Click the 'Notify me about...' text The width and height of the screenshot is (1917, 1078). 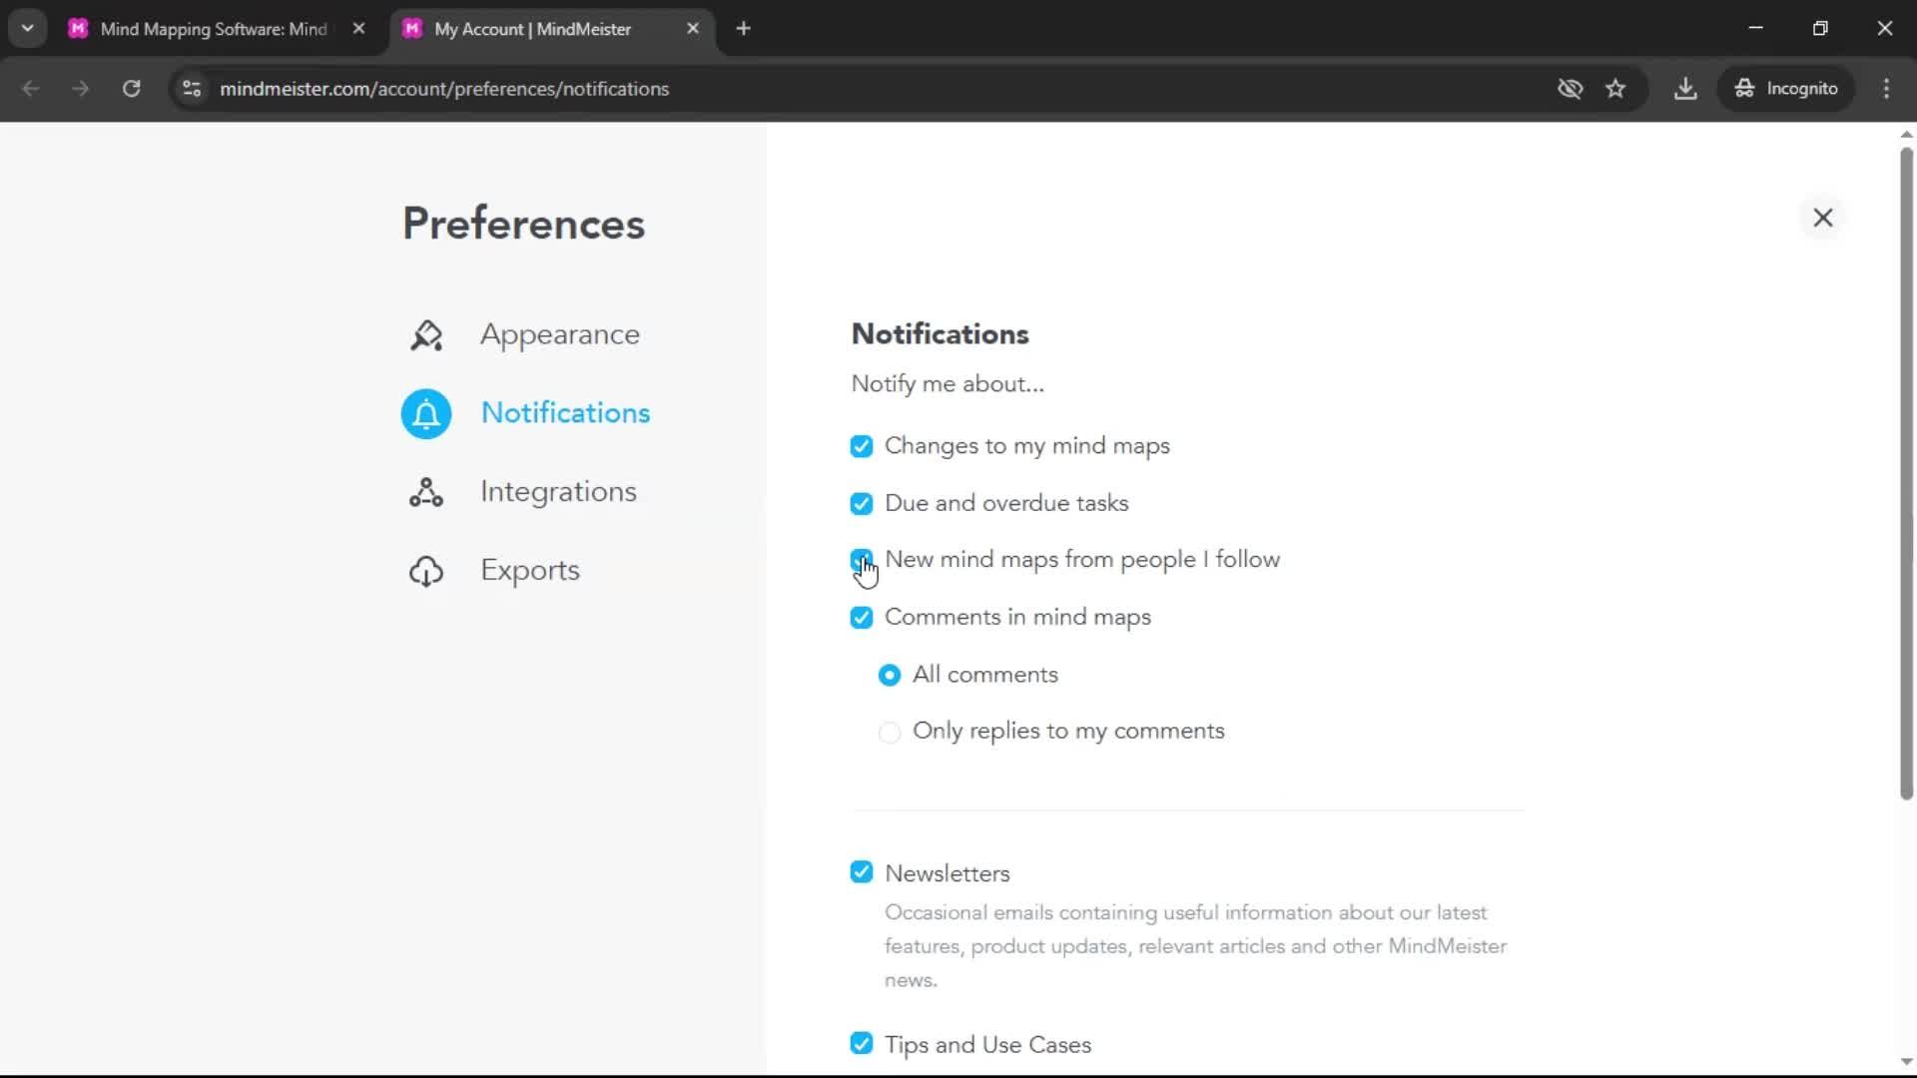click(x=948, y=384)
